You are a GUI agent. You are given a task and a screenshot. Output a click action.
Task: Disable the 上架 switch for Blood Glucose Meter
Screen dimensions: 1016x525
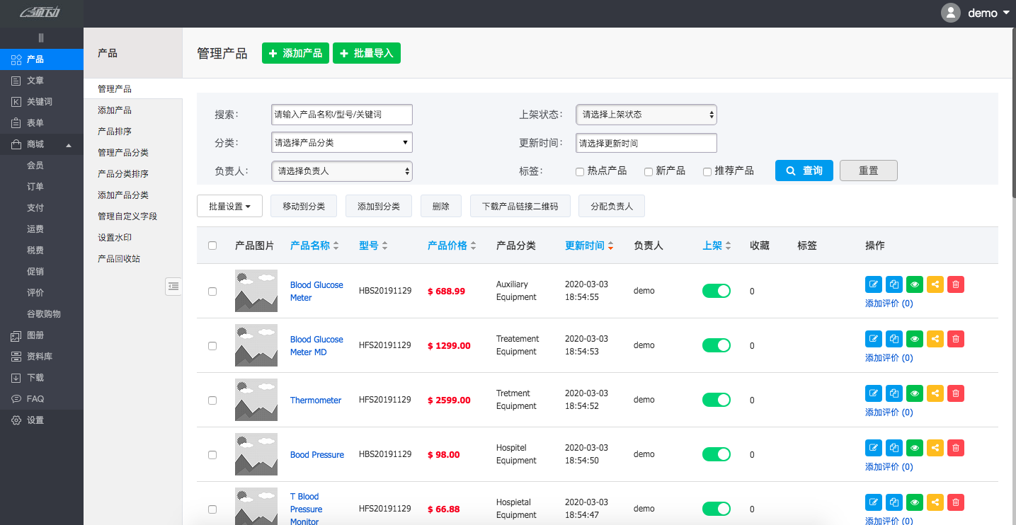[x=716, y=290]
